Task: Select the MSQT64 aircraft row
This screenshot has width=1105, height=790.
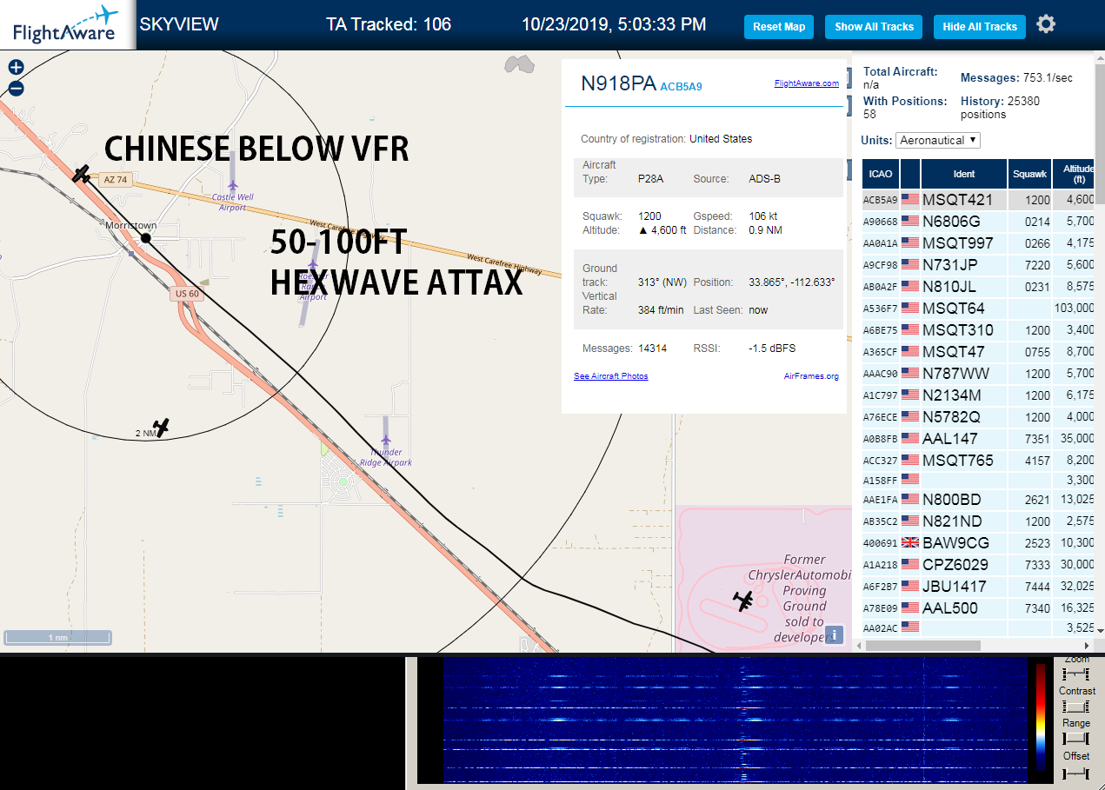Action: coord(979,309)
